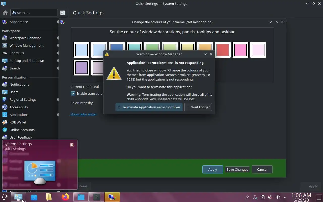
Task: Pick the grey-mauve swatch beside the purple one
Action: pos(97,68)
